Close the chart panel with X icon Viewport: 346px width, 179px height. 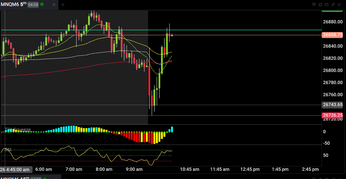(x=339, y=5)
